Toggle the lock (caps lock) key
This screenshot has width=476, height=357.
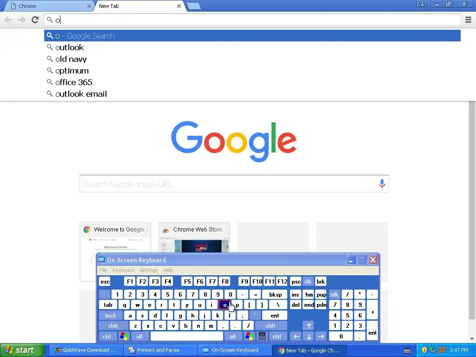[111, 316]
